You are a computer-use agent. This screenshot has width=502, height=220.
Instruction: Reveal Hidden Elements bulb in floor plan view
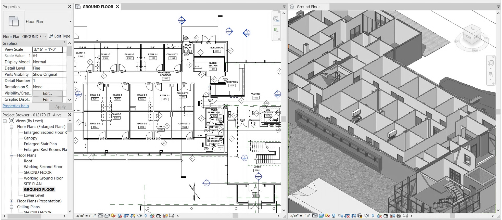coord(146,216)
